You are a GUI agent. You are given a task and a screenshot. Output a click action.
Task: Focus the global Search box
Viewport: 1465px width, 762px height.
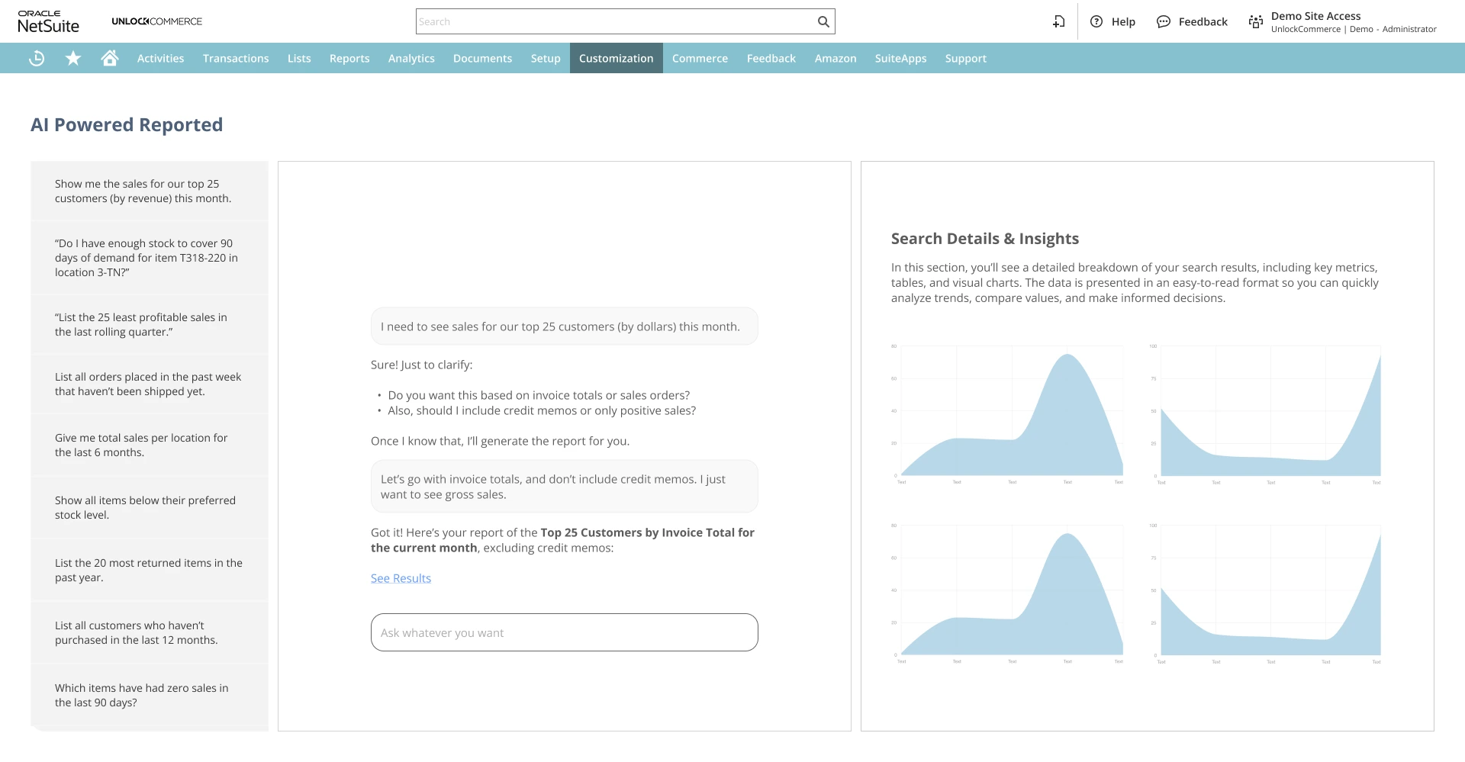[x=614, y=22]
